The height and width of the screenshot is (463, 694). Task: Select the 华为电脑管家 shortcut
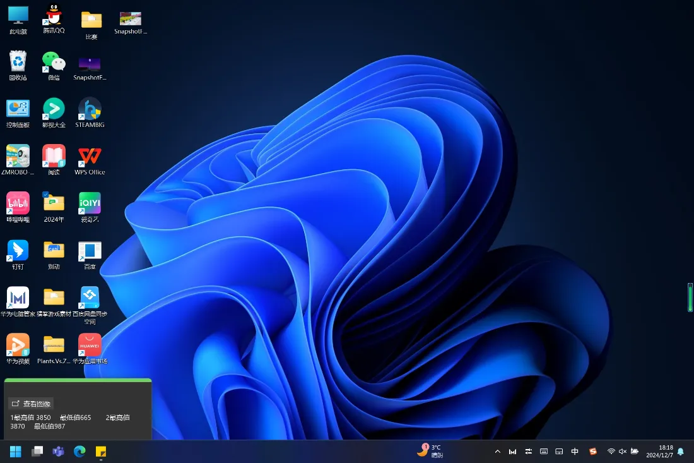tap(18, 302)
